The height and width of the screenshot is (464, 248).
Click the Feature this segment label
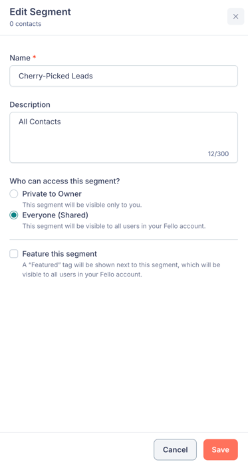pos(60,254)
